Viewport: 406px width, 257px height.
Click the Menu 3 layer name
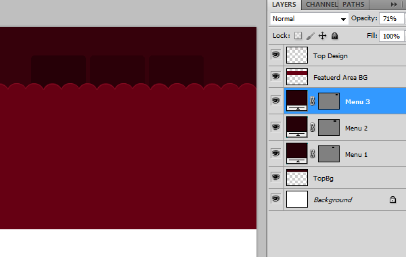pos(357,102)
